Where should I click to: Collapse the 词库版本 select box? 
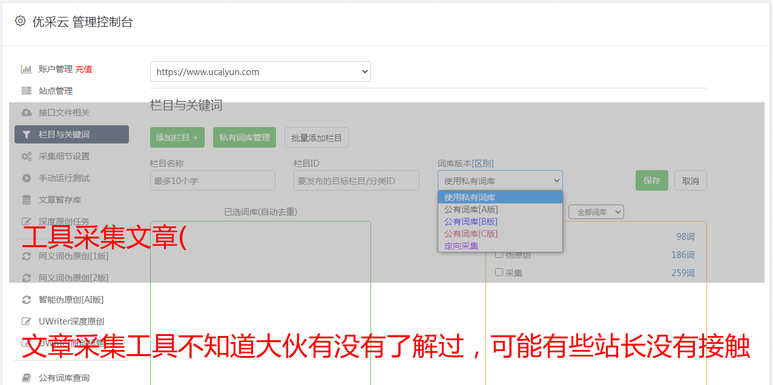[499, 180]
